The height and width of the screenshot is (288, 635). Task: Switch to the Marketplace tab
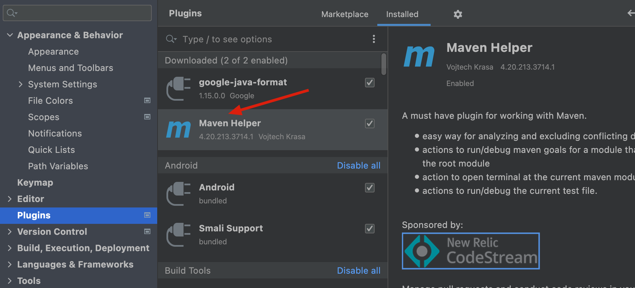(344, 14)
